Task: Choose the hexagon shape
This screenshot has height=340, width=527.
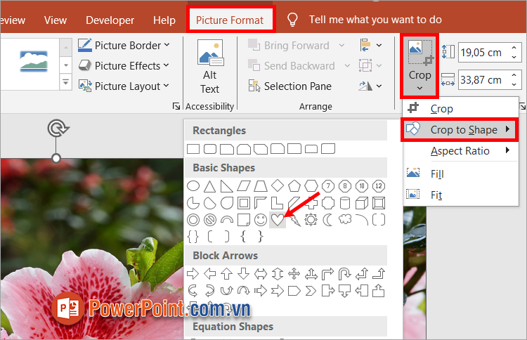Action: coord(311,185)
